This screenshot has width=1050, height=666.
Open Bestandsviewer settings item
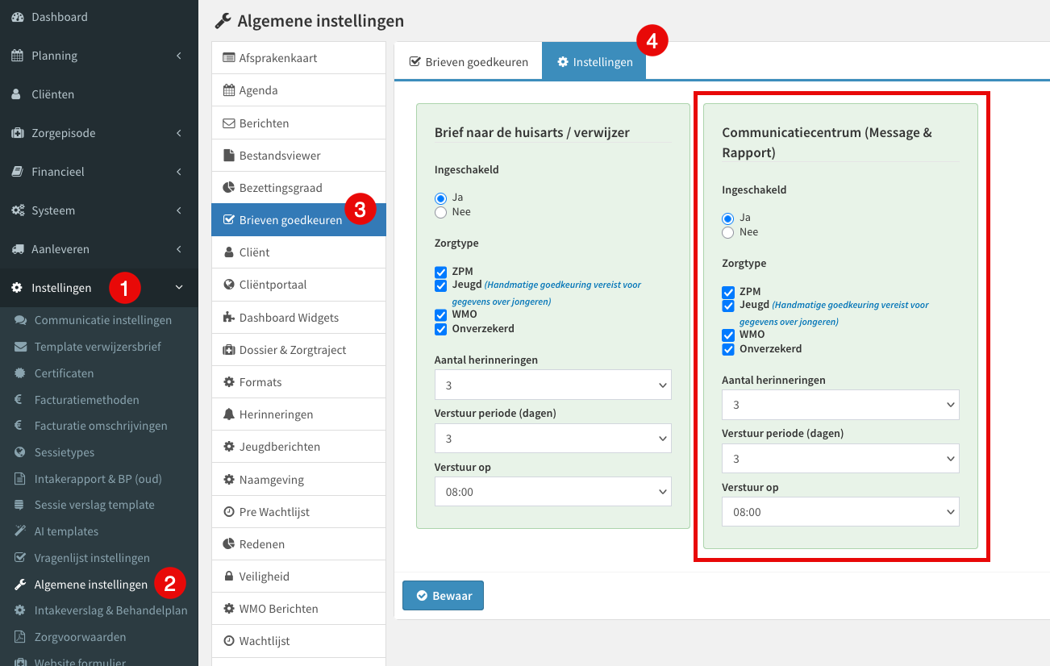coord(298,156)
